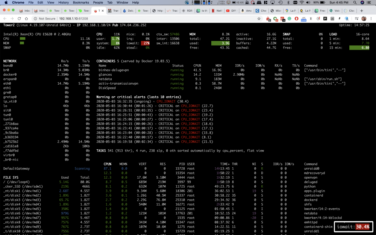Click the activ-transmissionvpn container name
376x235 pixels.
[x=118, y=83]
